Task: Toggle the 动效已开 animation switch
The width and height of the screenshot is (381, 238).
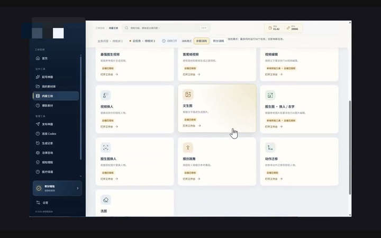Action: pyautogui.click(x=169, y=41)
